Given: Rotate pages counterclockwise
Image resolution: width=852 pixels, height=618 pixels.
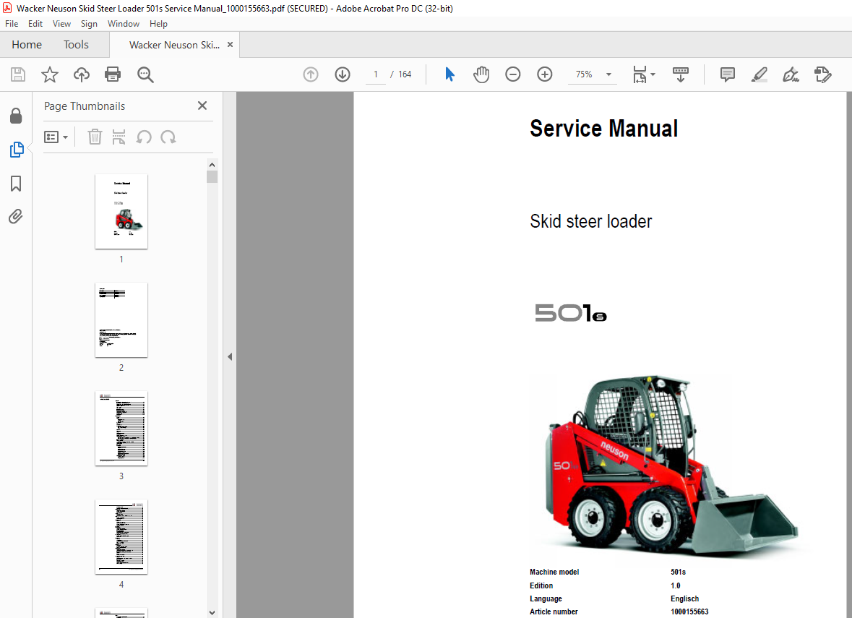Looking at the screenshot, I should point(144,137).
